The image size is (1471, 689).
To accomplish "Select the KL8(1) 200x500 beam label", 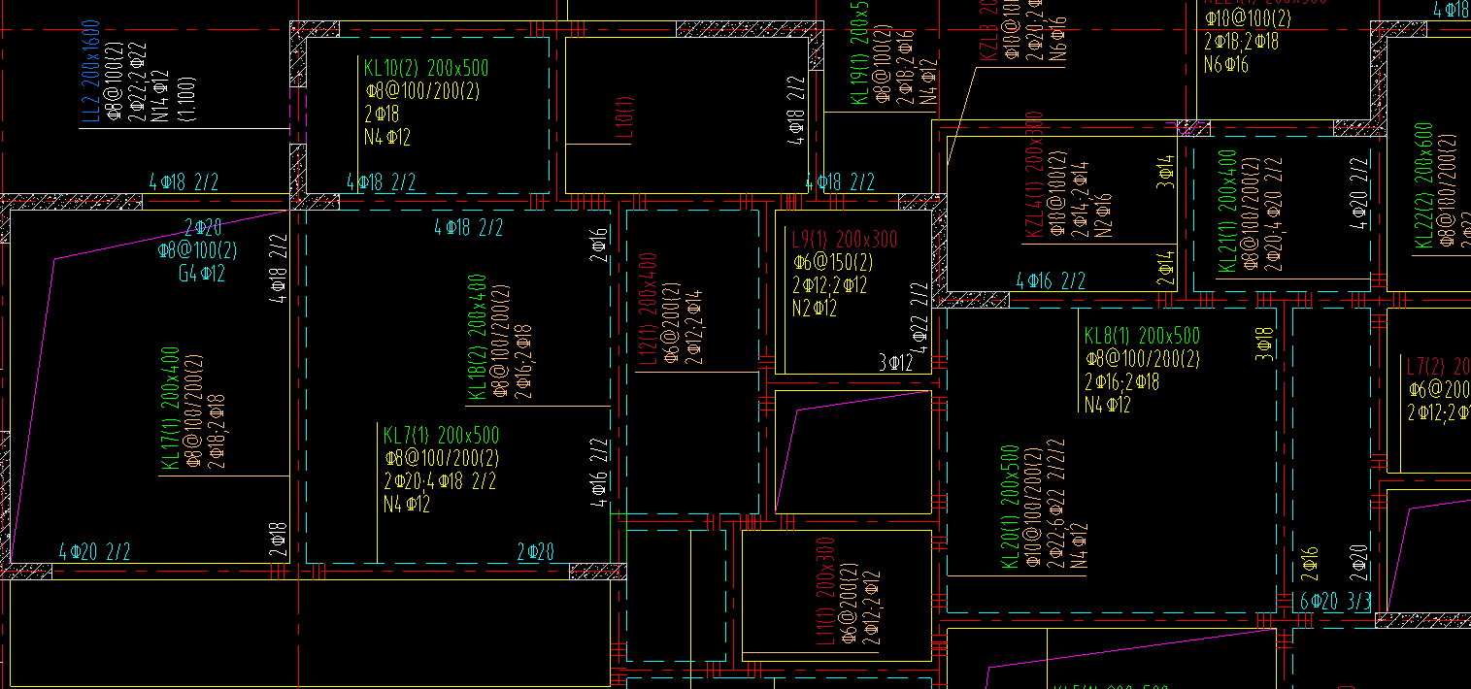I will point(1142,337).
